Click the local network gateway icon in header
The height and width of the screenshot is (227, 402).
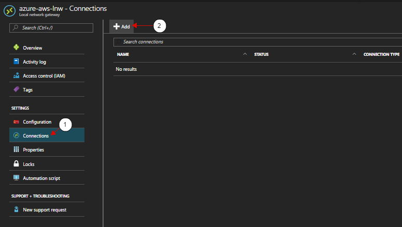(x=9, y=11)
